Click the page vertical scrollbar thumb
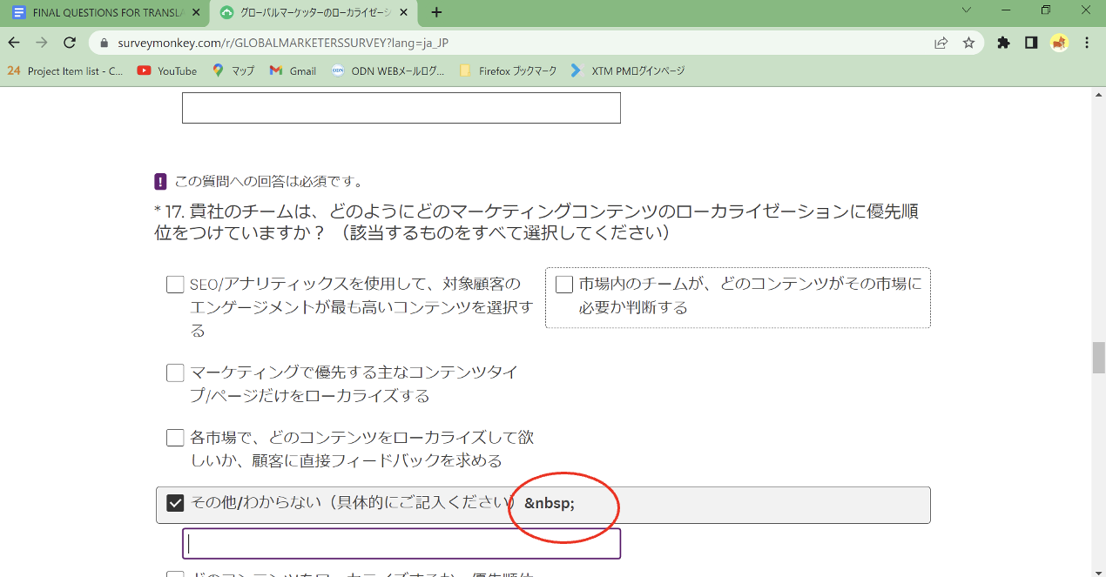Screen dimensions: 1106x577 (1098, 358)
